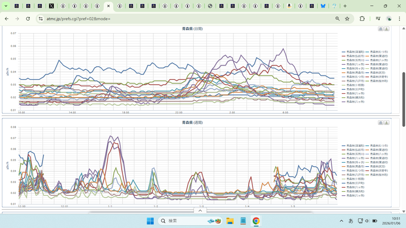Print the 青森県 (日間) daily chart
406x228 pixels.
point(381,29)
